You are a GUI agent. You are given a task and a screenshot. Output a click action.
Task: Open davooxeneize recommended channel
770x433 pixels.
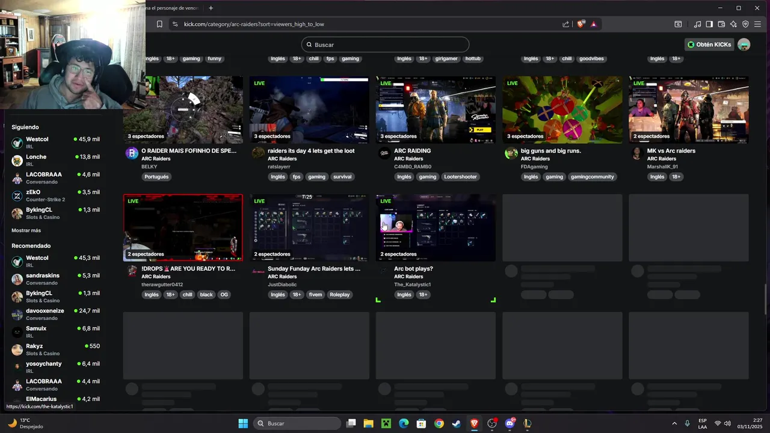coord(56,314)
